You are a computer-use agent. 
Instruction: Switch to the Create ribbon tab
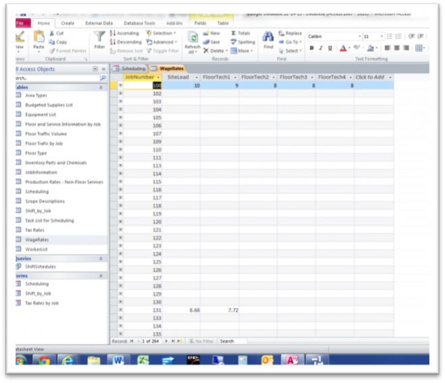[x=68, y=23]
